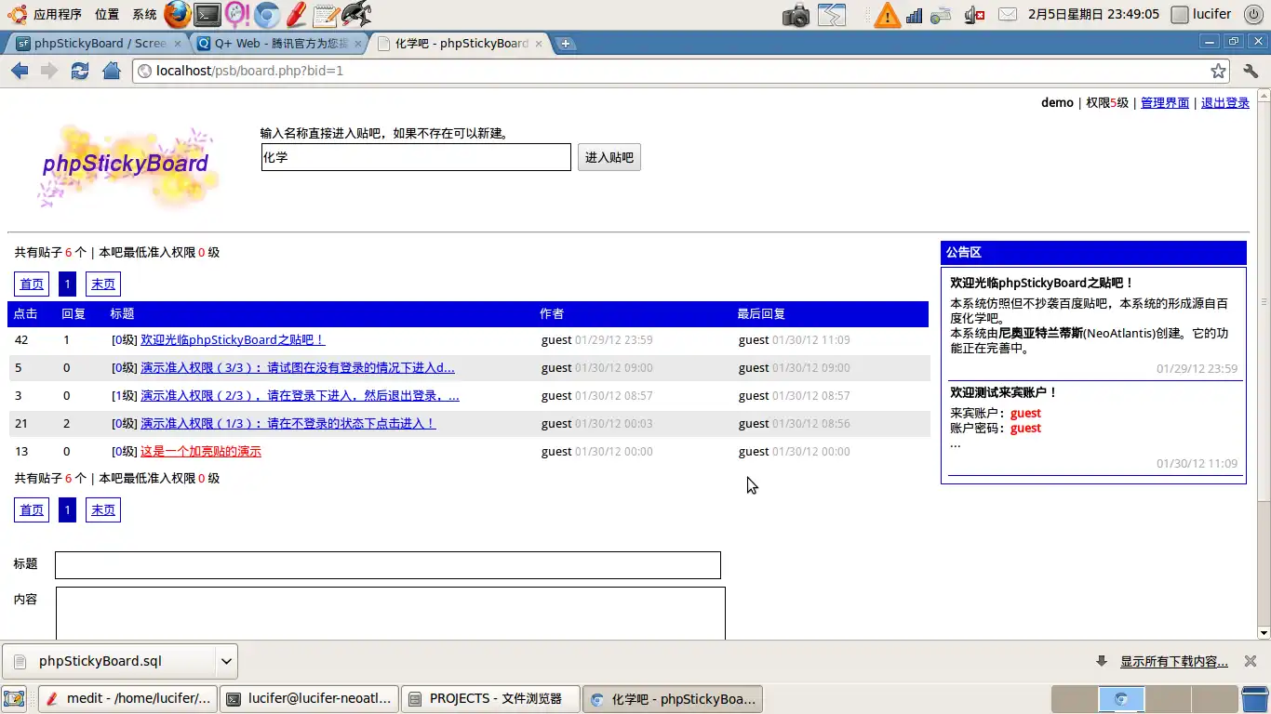Image resolution: width=1271 pixels, height=714 pixels.
Task: Reload the page with refresh icon
Action: point(80,71)
